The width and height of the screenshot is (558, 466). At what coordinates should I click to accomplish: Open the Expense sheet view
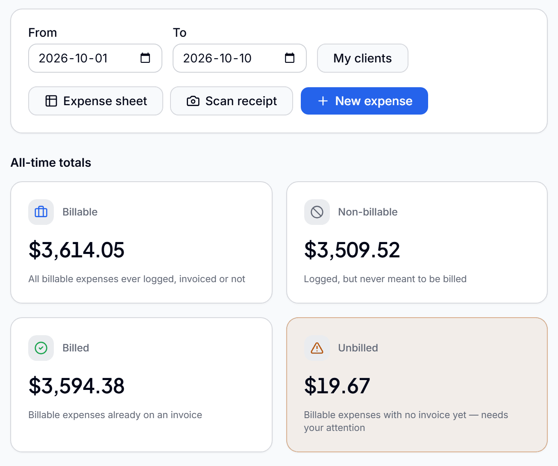96,101
